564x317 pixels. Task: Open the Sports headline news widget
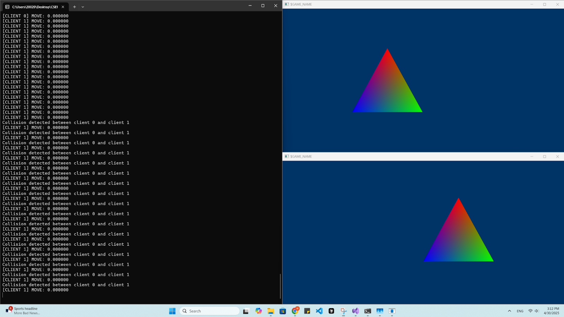tap(23, 311)
